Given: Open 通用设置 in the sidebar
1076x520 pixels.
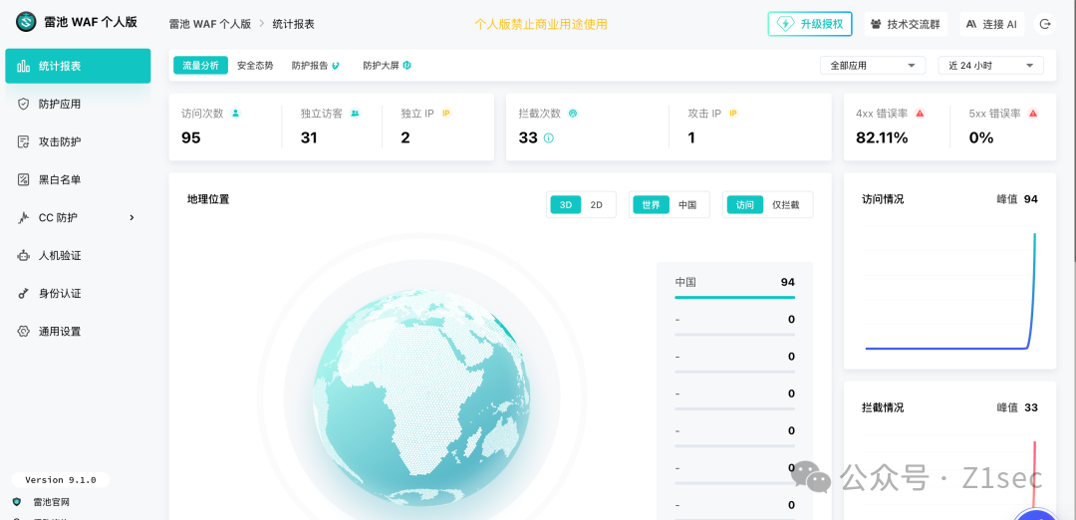Looking at the screenshot, I should pyautogui.click(x=79, y=332).
